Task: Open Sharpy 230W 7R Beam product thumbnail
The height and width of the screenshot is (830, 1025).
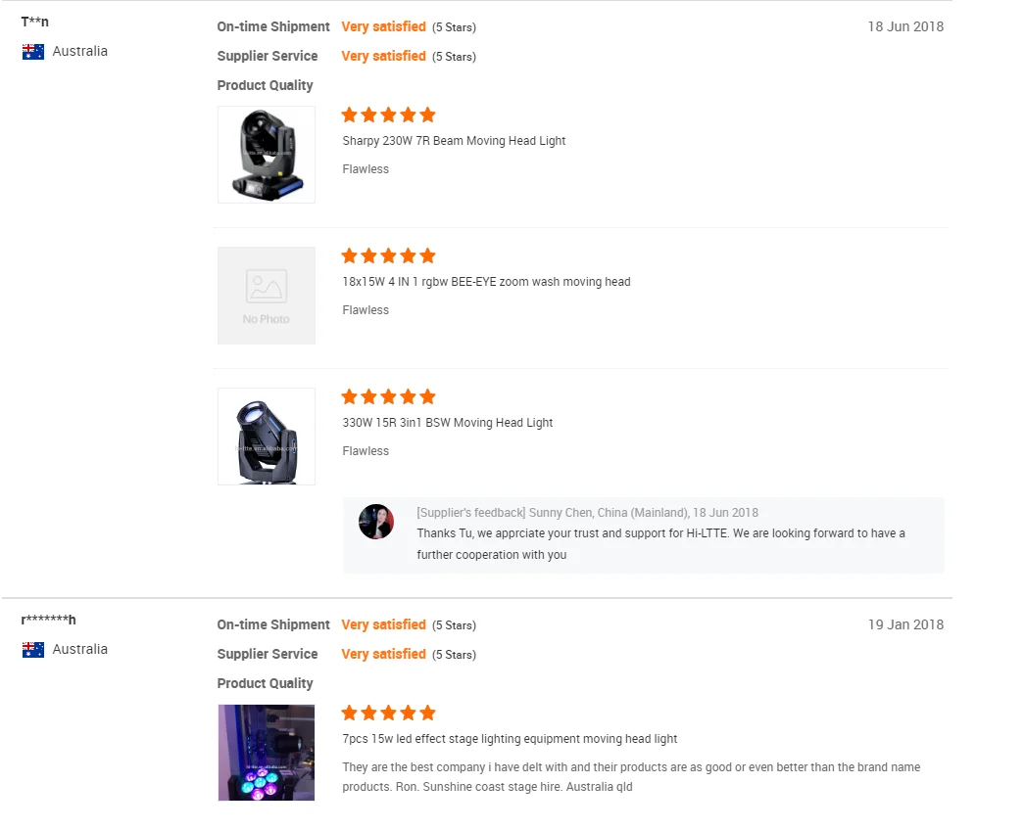Action: (267, 155)
